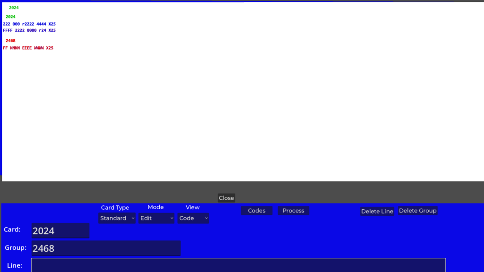Click into the empty Line input field
484x272 pixels.
click(x=238, y=265)
